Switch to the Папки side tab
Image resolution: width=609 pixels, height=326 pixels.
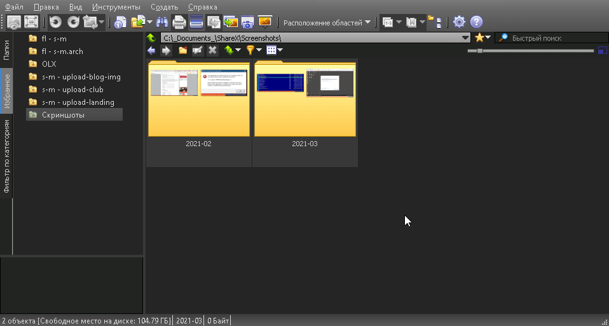[6, 50]
